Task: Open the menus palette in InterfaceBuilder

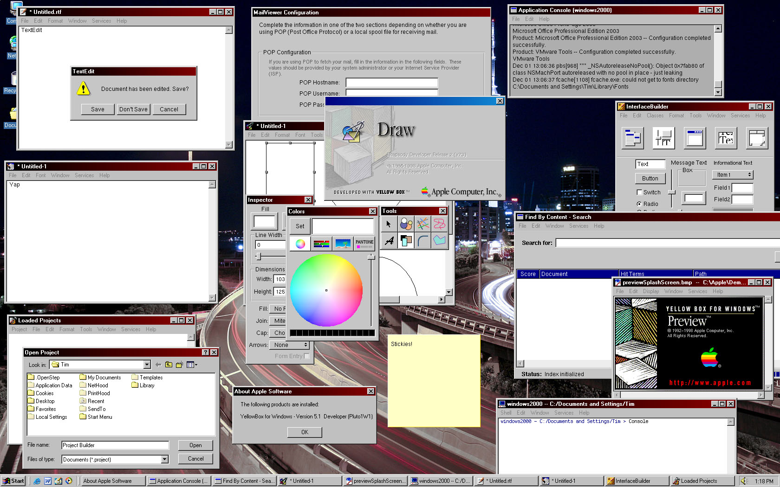Action: pyautogui.click(x=632, y=138)
